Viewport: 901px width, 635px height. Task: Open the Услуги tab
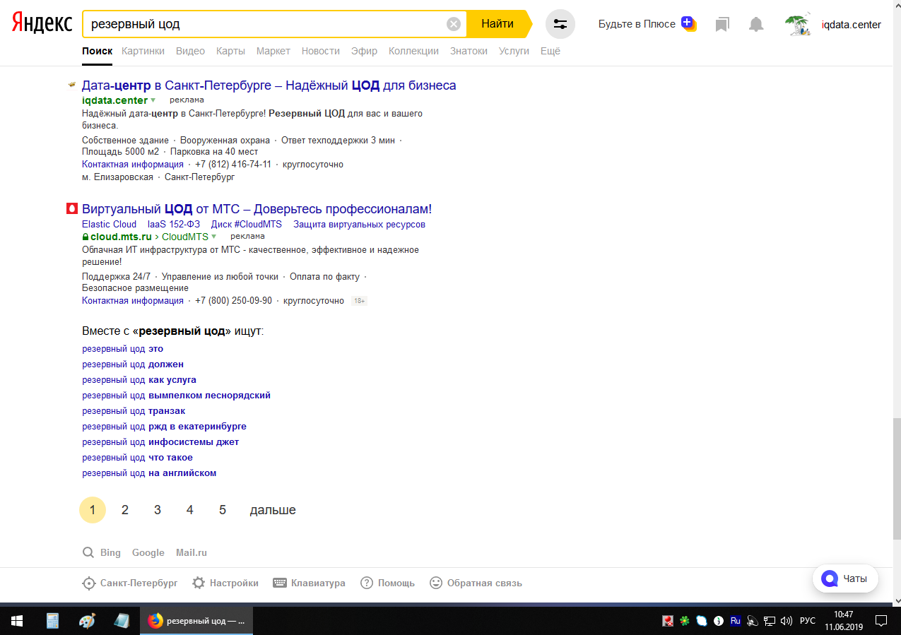coord(514,51)
